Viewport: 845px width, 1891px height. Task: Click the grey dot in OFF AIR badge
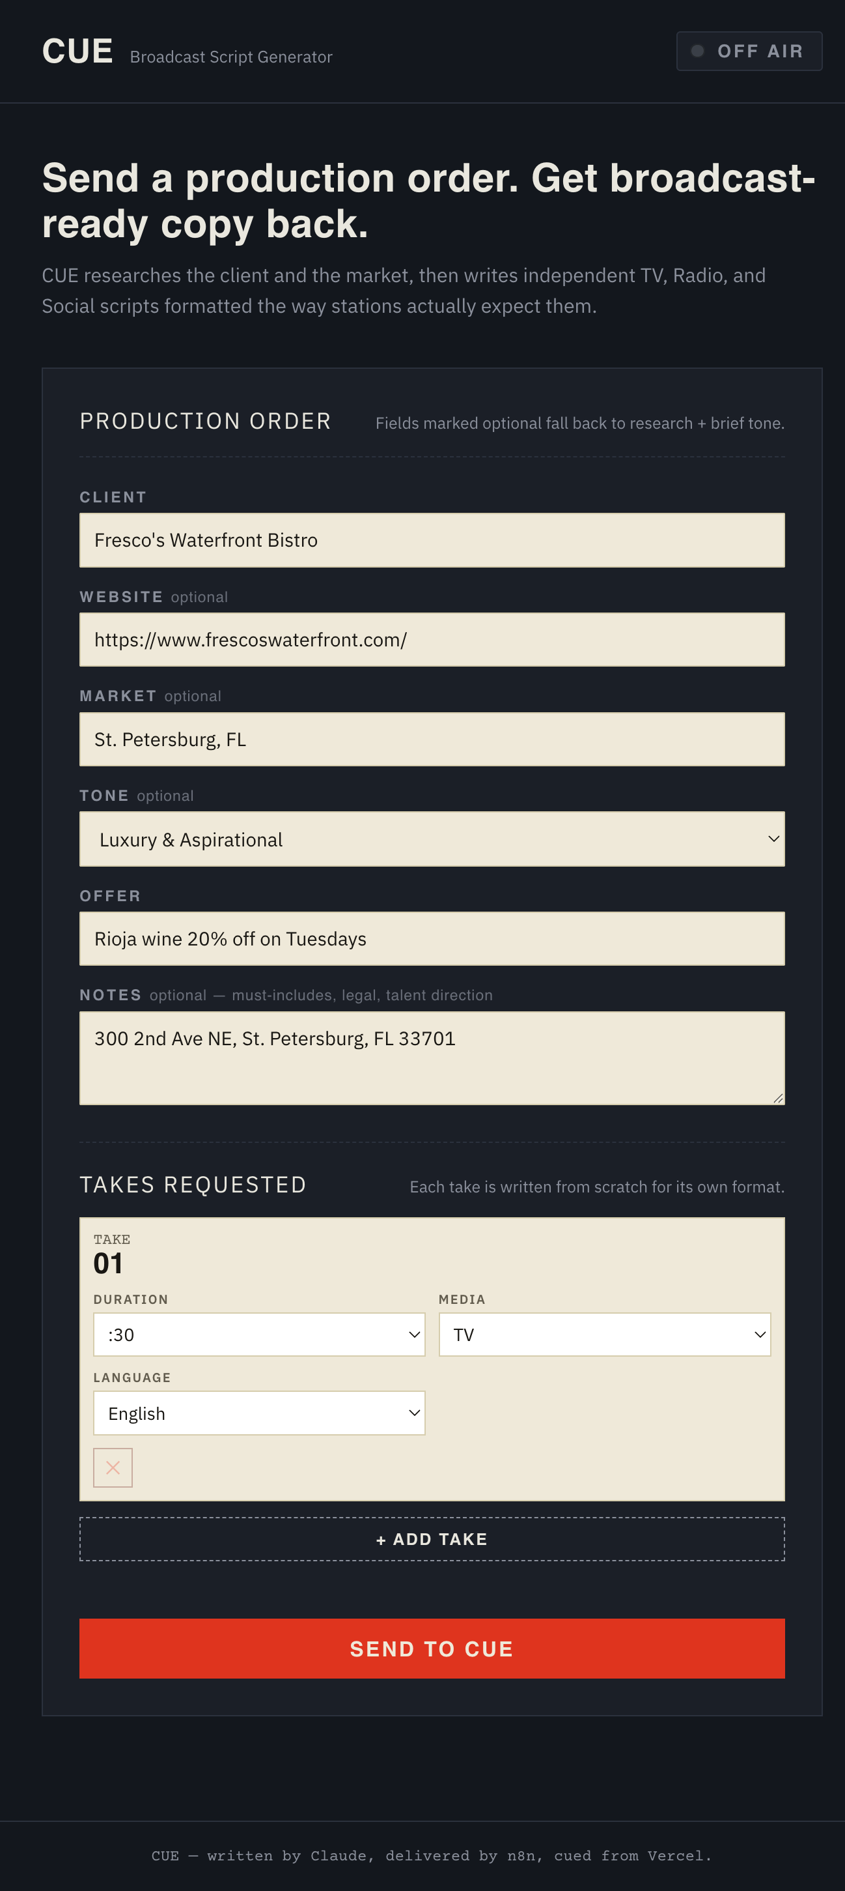point(698,51)
